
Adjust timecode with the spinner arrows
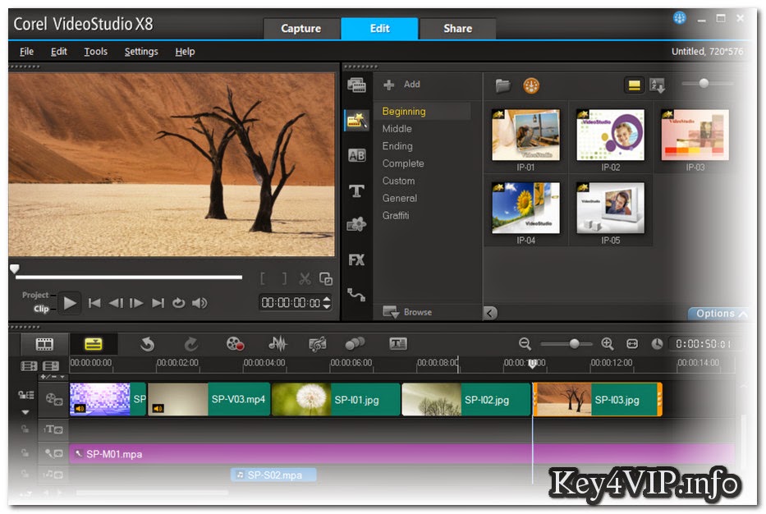click(x=327, y=303)
